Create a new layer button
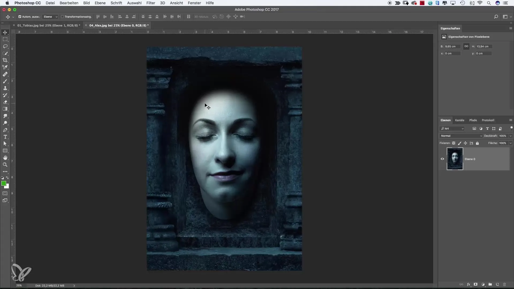The width and height of the screenshot is (514, 289). pyautogui.click(x=497, y=284)
